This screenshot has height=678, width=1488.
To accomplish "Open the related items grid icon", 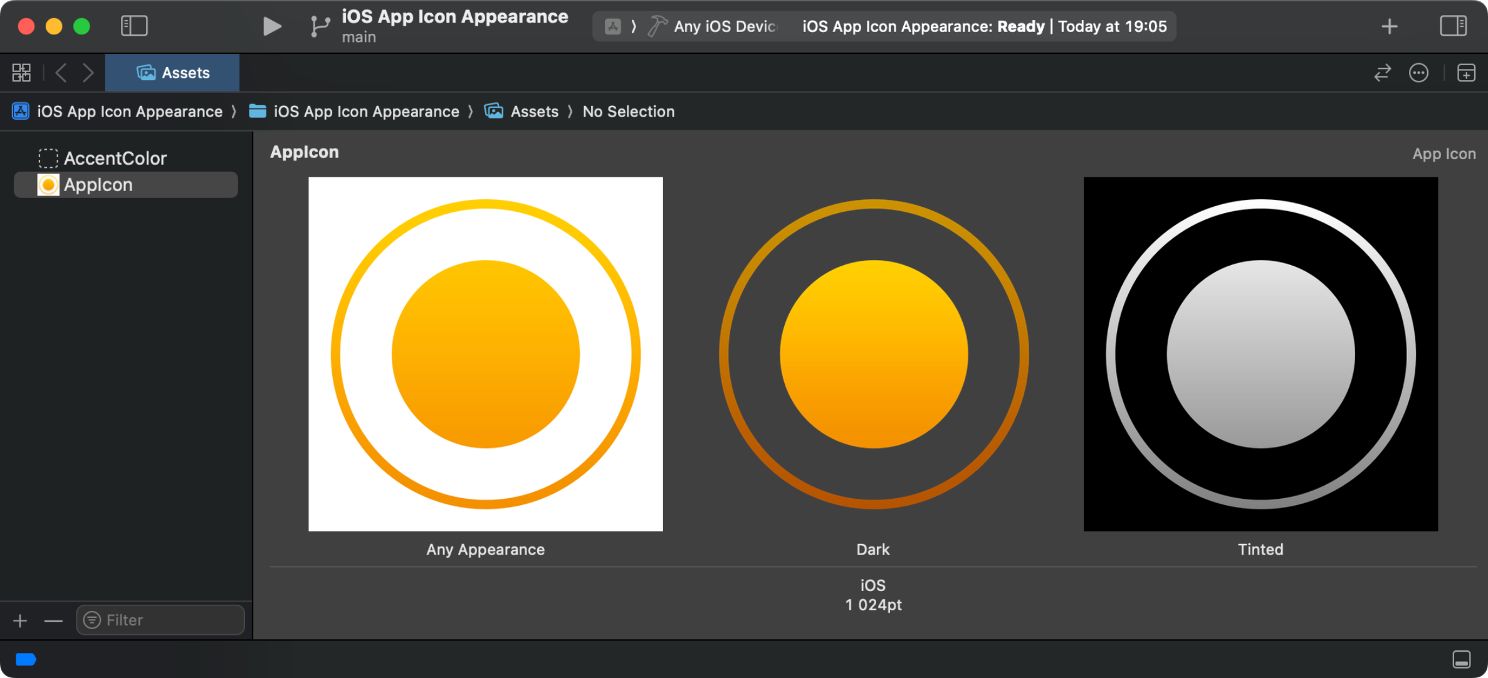I will click(21, 73).
